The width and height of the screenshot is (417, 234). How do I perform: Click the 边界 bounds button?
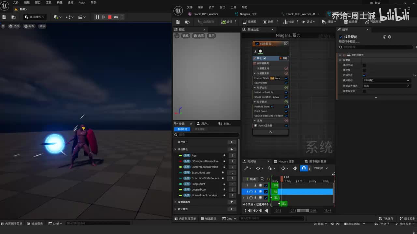(268, 22)
